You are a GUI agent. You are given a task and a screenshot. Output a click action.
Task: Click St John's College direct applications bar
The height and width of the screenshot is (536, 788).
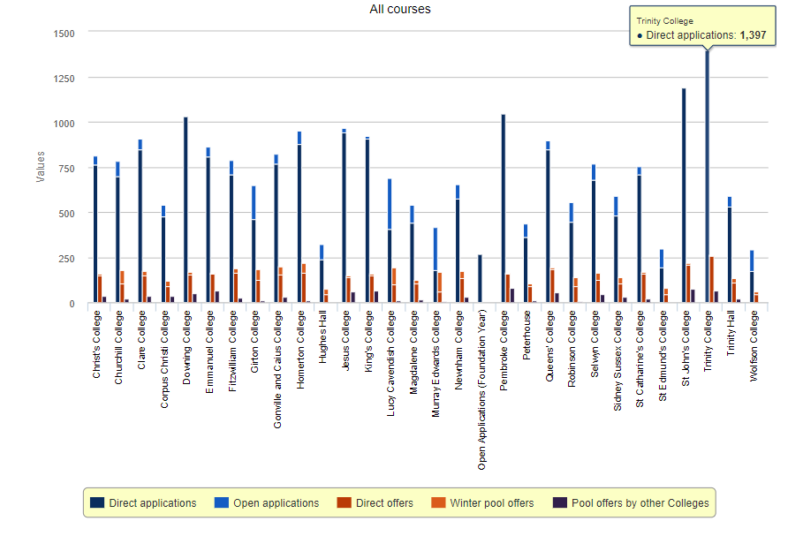point(684,195)
